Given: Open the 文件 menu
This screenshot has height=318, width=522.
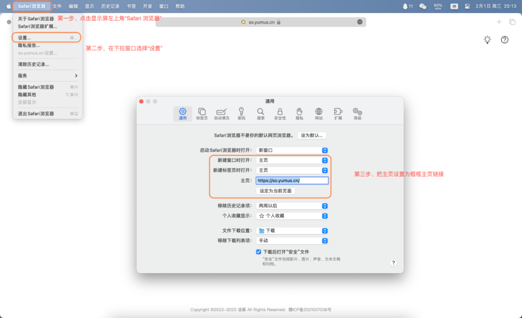Looking at the screenshot, I should point(57,6).
